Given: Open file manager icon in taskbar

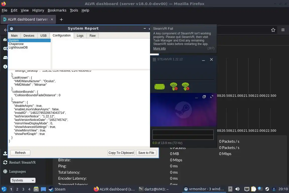Looking at the screenshot, I should tap(36, 189).
